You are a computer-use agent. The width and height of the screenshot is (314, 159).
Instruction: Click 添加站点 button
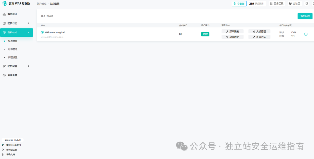click(305, 16)
